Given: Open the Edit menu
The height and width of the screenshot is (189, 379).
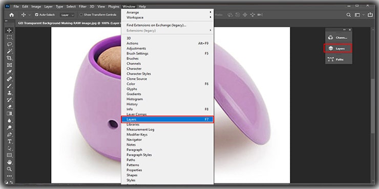Looking at the screenshot, I should [x=25, y=7].
